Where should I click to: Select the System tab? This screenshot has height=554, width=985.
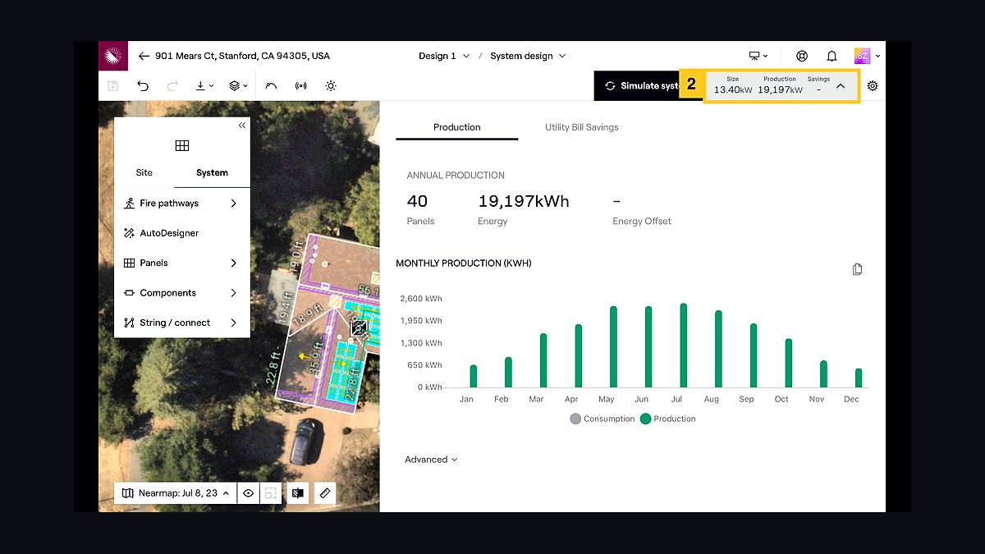pos(212,172)
